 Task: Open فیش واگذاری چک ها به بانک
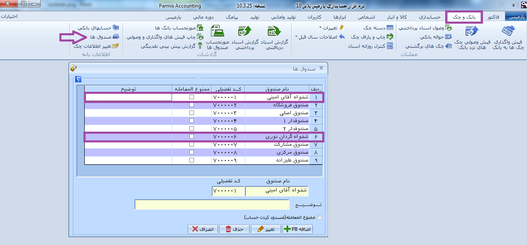coord(507,38)
